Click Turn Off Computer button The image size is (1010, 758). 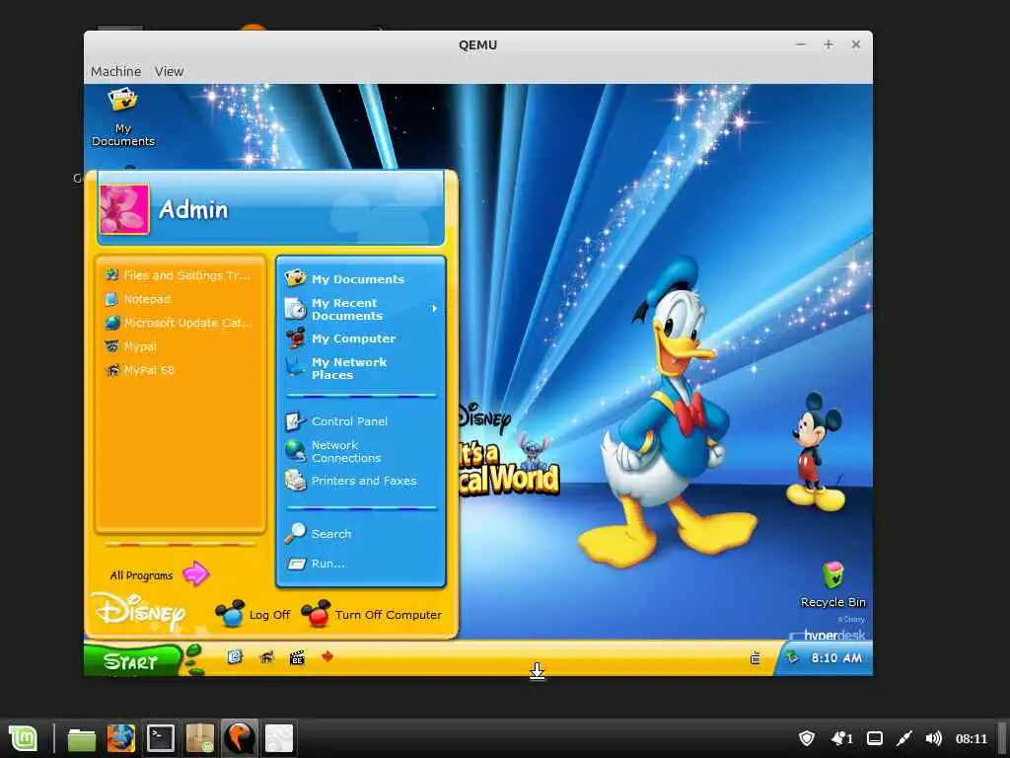(371, 614)
